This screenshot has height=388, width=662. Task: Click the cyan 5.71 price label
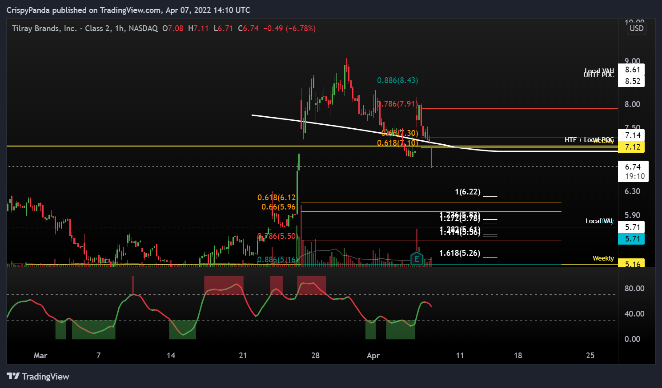click(x=632, y=239)
